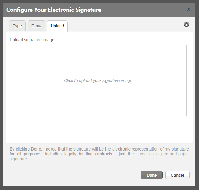Click the legal agreement disclaimer text
Screen dimensions: 199x190
tap(99, 154)
